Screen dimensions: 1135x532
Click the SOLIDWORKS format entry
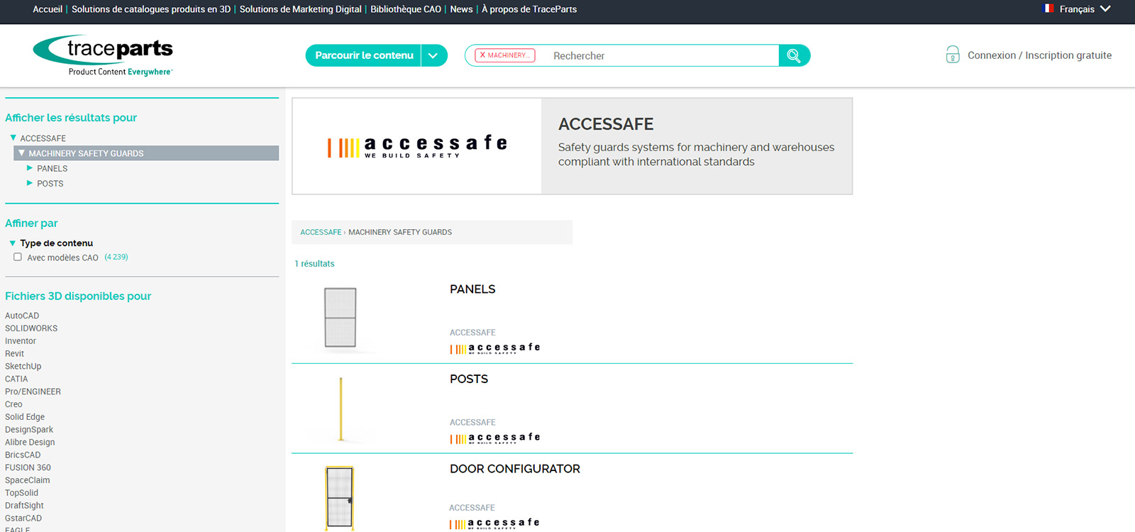[31, 328]
